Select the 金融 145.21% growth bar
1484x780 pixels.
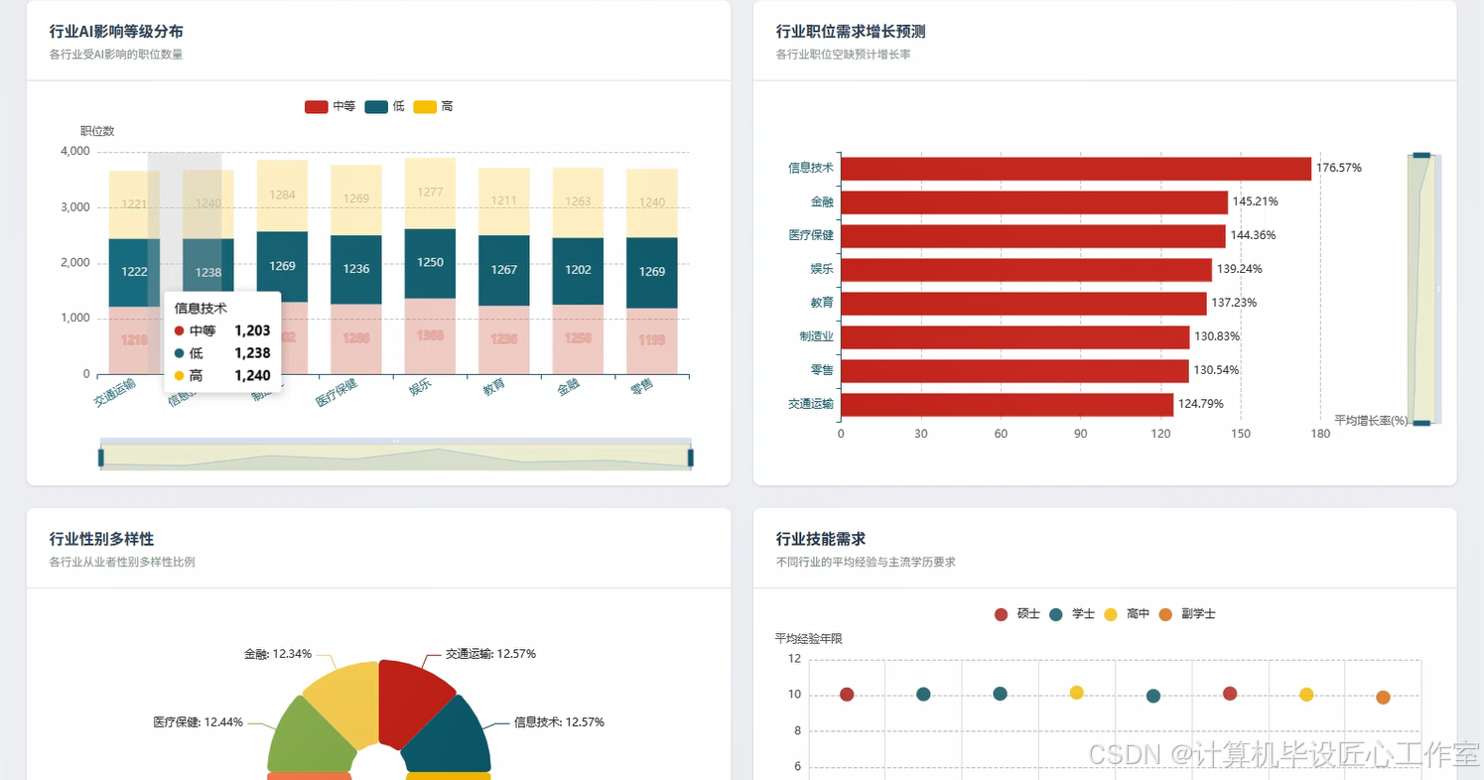(1034, 201)
